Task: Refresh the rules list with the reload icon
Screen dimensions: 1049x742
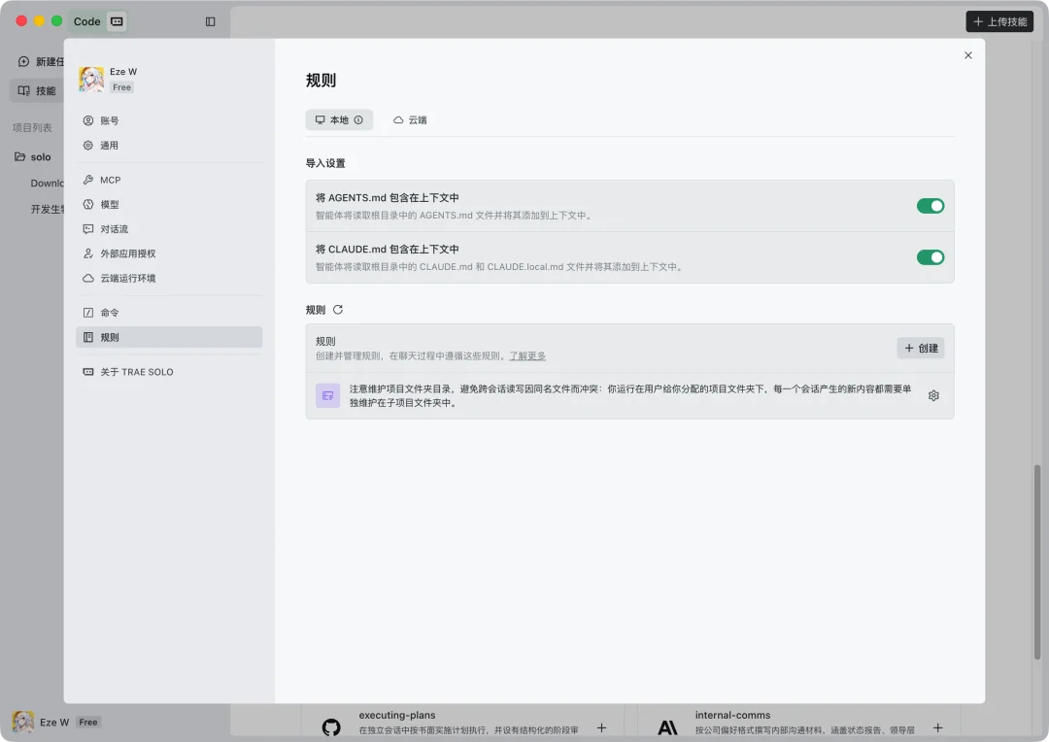Action: coord(339,309)
